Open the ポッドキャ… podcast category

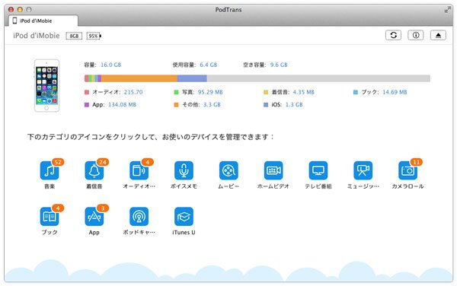pos(139,217)
